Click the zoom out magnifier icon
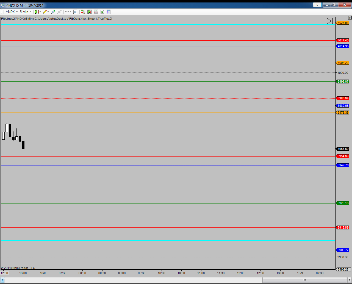This screenshot has width=352, height=284. coord(59,12)
